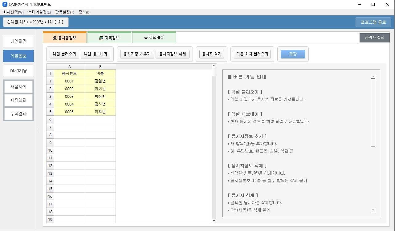Select row 3 header in grid
Screen dimensions: 395x231
(50, 97)
